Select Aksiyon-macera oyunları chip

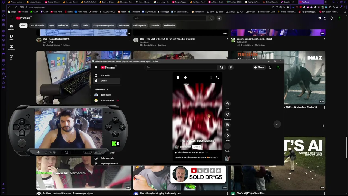click(x=104, y=26)
